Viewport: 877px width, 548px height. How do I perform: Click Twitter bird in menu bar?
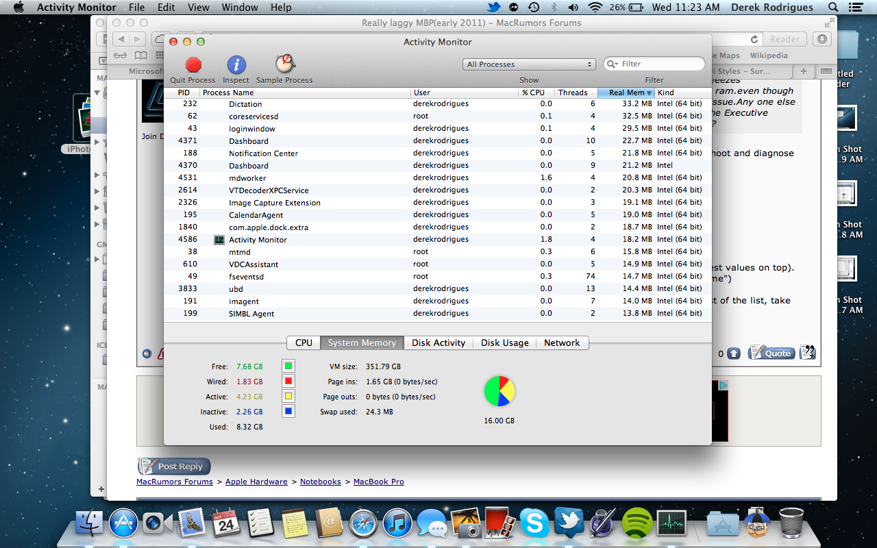tap(493, 8)
